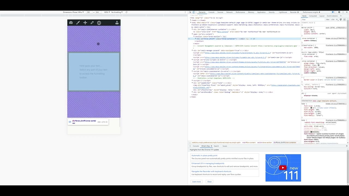This screenshot has height=196, width=349.
Task: Switch to the Computed pane tab
Action: point(313,16)
